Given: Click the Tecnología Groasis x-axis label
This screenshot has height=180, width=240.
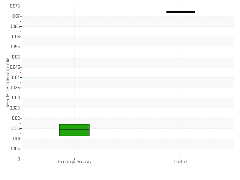Looking at the screenshot, I should coord(74,162).
